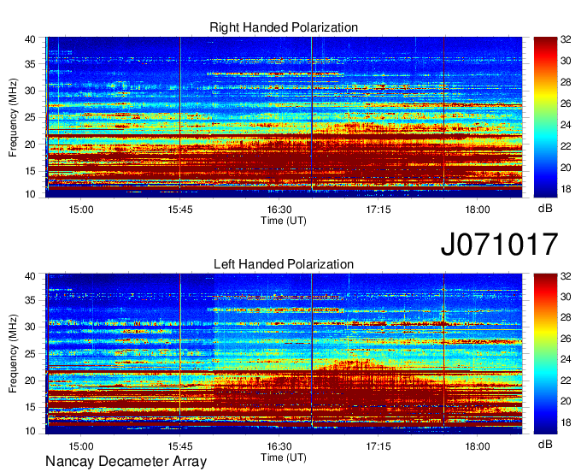Click the Left Handed Polarization spectrogram image

coord(284,354)
